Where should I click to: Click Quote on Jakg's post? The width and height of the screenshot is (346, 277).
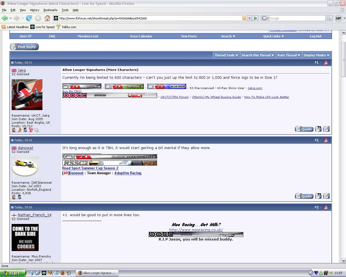pyautogui.click(x=304, y=129)
